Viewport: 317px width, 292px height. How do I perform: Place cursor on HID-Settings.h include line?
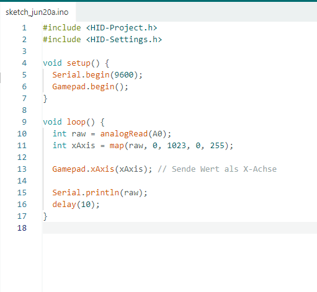102,40
